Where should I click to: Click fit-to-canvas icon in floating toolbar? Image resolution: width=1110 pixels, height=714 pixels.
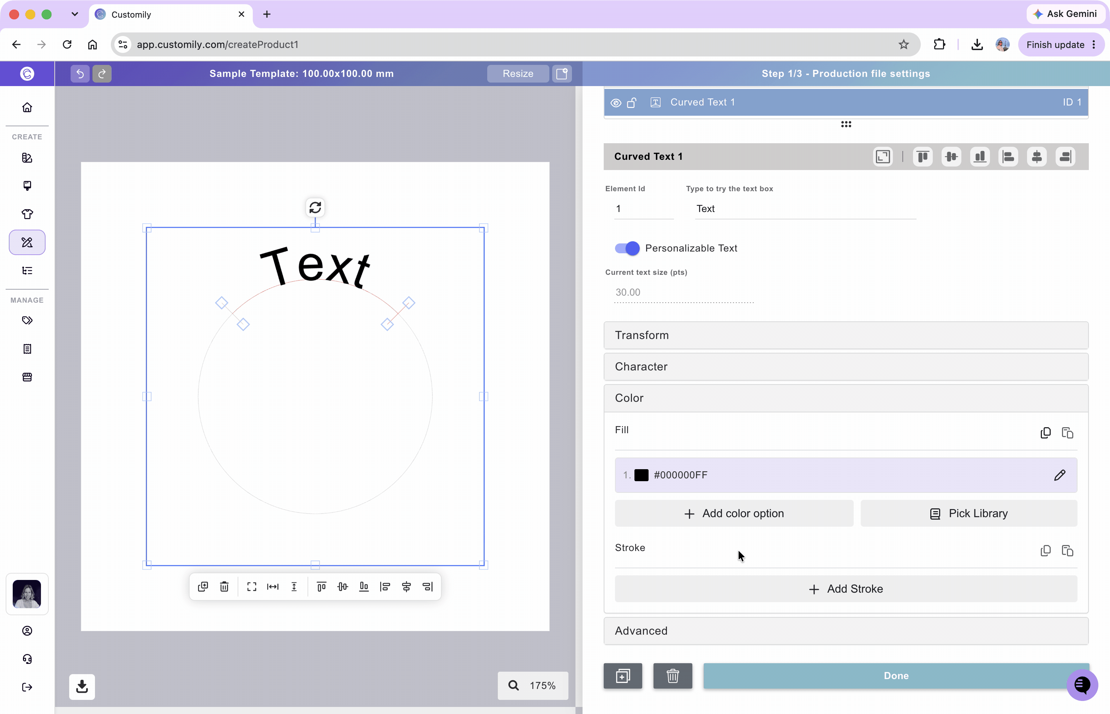click(251, 587)
